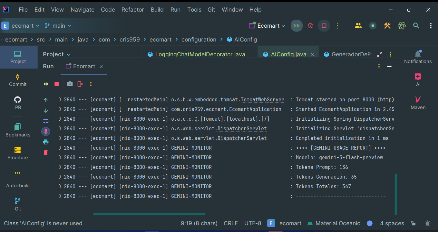Viewport: 438px width, 232px height.
Task: Expand the editor tabs area with the arrows icon
Action: click(x=380, y=54)
